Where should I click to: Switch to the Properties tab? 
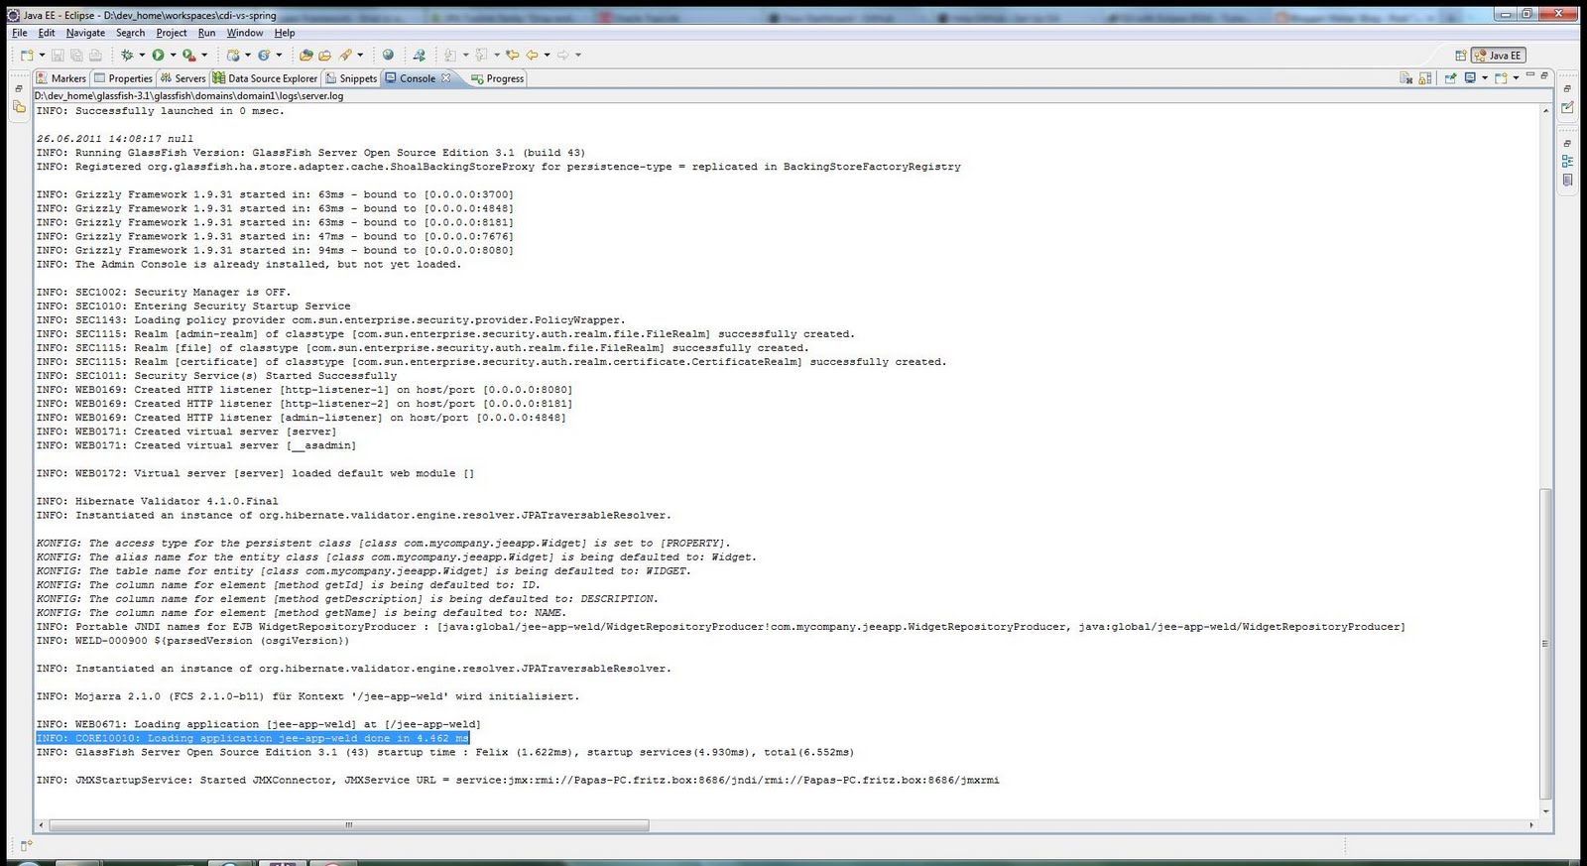click(123, 78)
